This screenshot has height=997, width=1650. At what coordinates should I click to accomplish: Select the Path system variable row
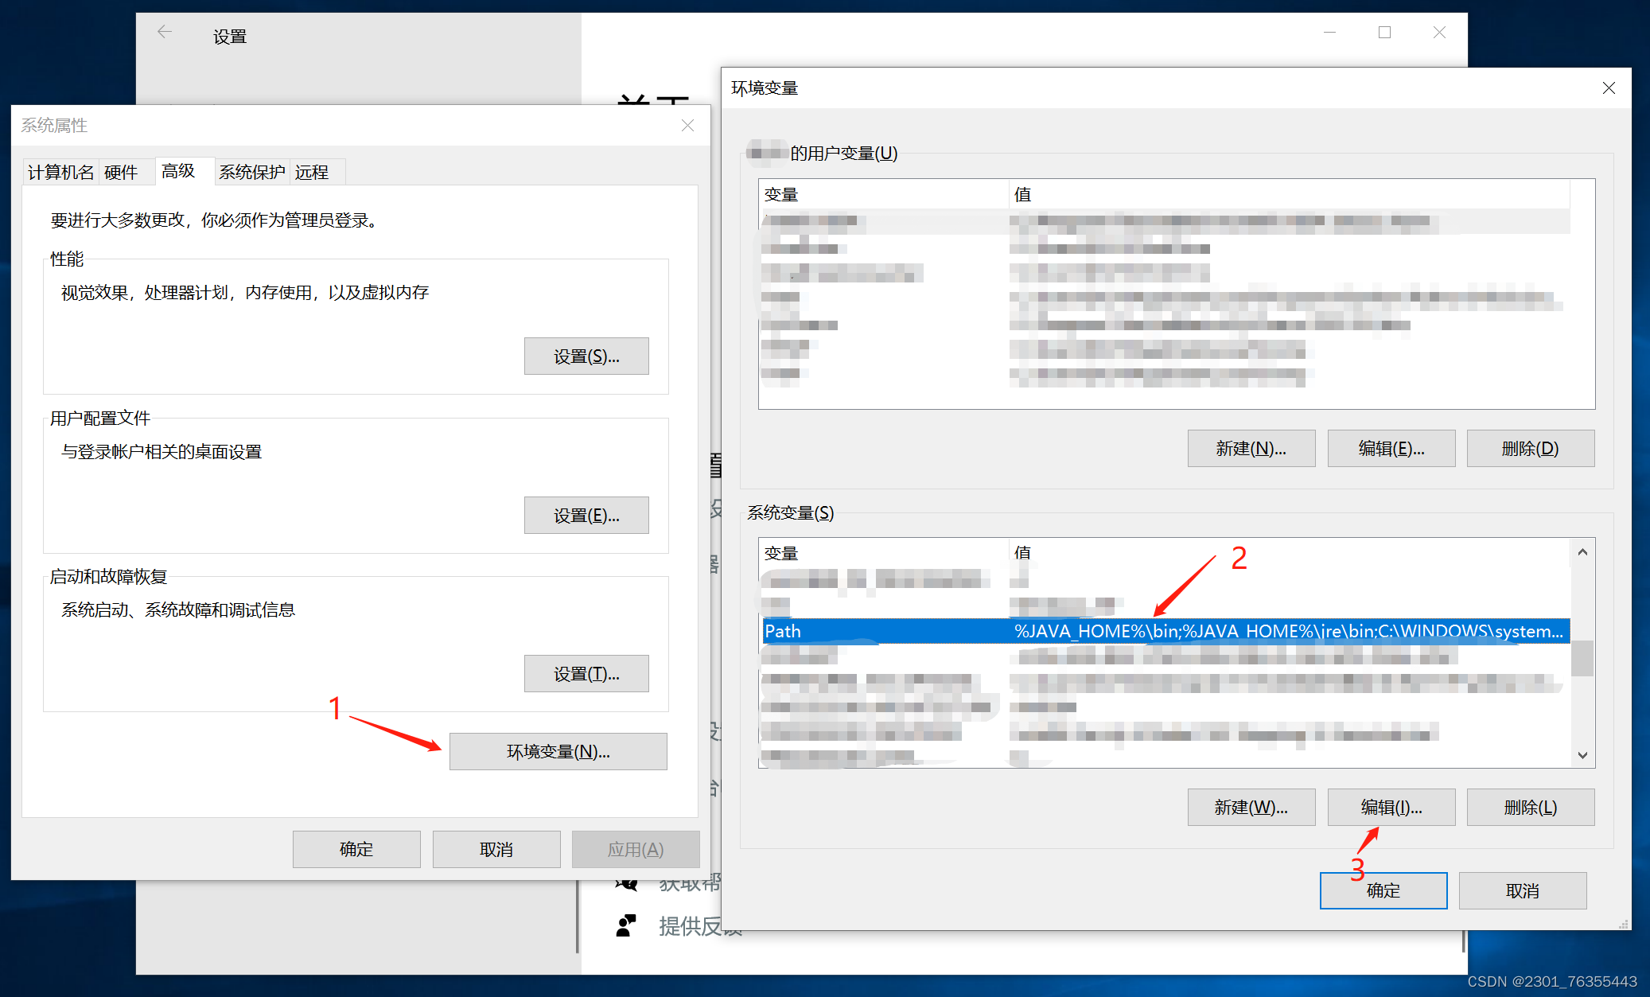point(1166,631)
